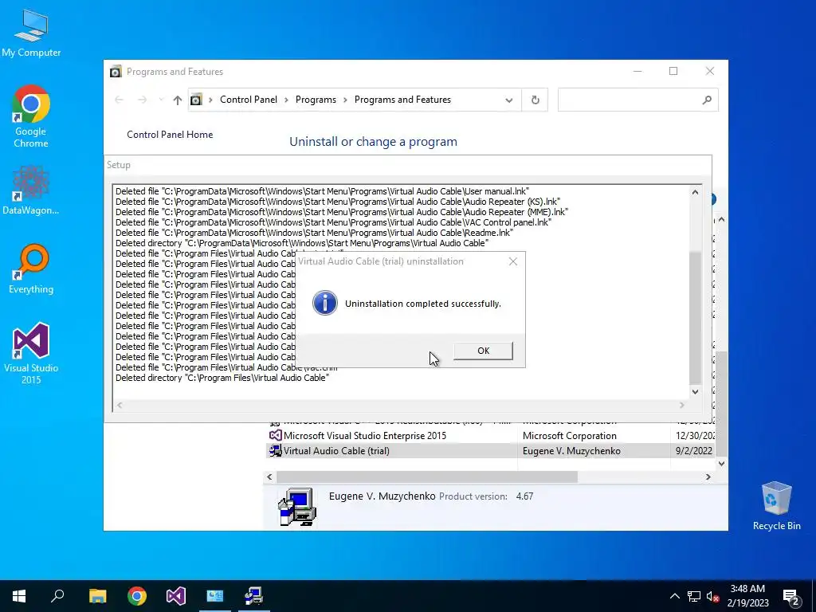Open taskbar search magnifier

point(57,596)
